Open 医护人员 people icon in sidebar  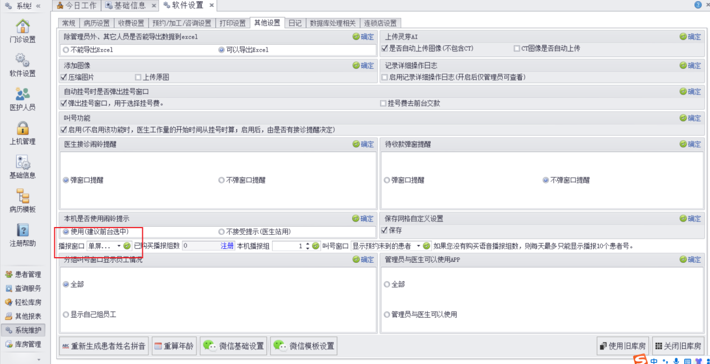(x=22, y=94)
